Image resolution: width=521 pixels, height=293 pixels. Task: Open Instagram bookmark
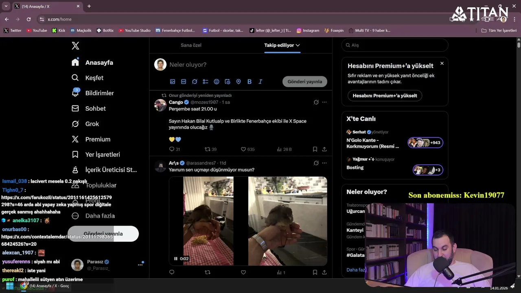(308, 31)
